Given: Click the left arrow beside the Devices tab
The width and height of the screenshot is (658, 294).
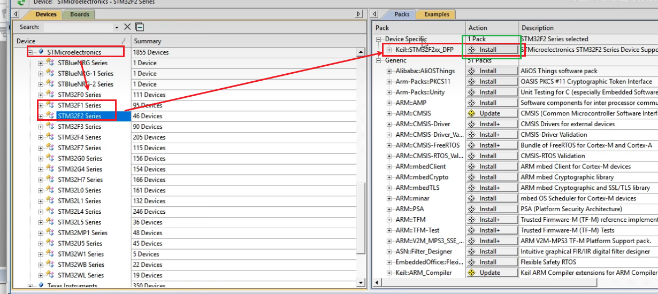Looking at the screenshot, I should click(16, 14).
